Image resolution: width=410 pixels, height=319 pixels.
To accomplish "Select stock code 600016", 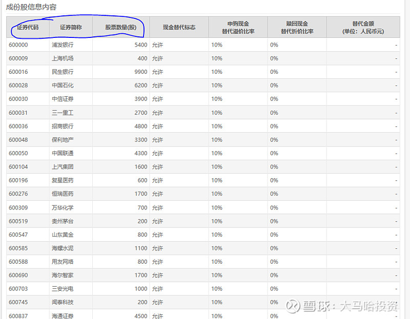I will pyautogui.click(x=18, y=72).
